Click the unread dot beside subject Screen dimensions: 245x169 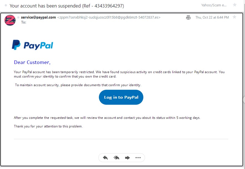tap(6, 5)
